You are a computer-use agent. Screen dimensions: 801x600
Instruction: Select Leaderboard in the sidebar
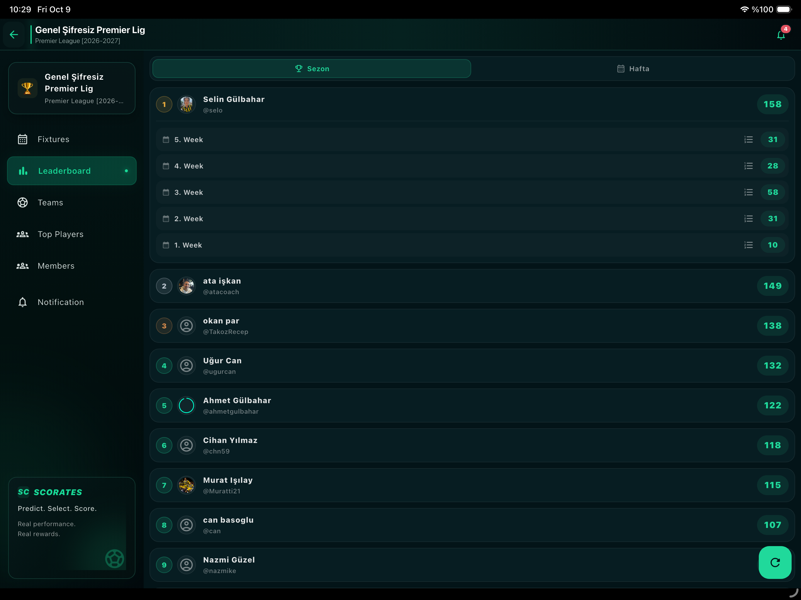coord(72,171)
